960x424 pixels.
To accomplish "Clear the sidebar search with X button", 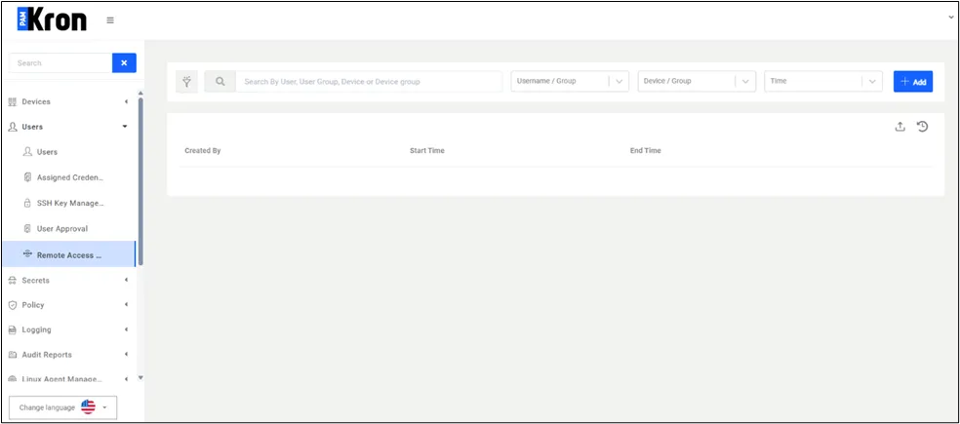I will [124, 63].
